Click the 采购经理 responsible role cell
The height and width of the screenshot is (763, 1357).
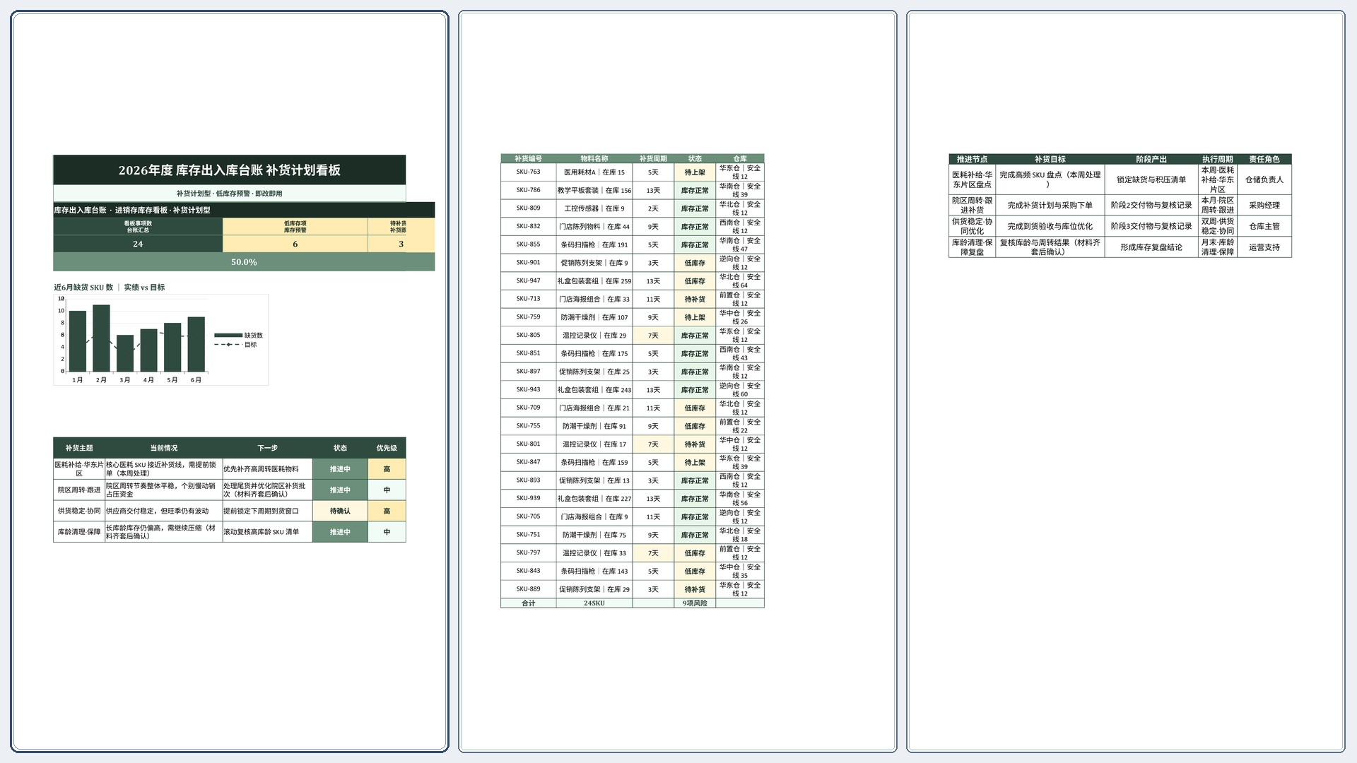point(1264,205)
